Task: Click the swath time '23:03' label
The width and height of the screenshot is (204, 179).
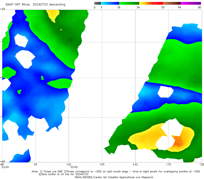Action: (x=74, y=167)
